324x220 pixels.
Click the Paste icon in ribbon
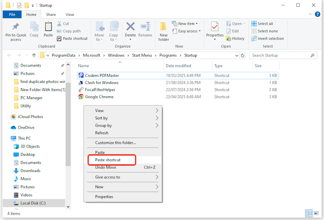tap(48, 28)
